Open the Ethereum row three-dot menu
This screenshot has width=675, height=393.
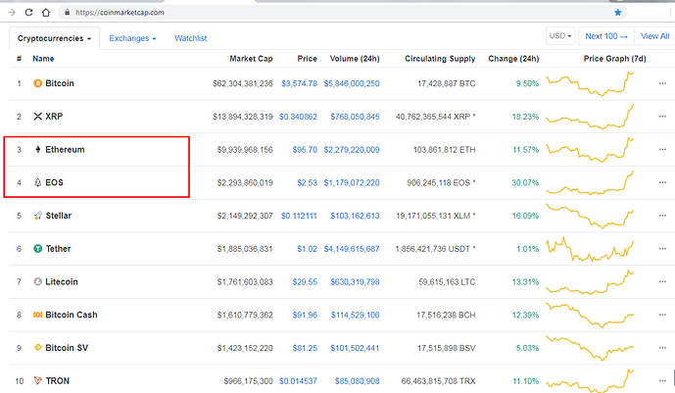pyautogui.click(x=662, y=149)
